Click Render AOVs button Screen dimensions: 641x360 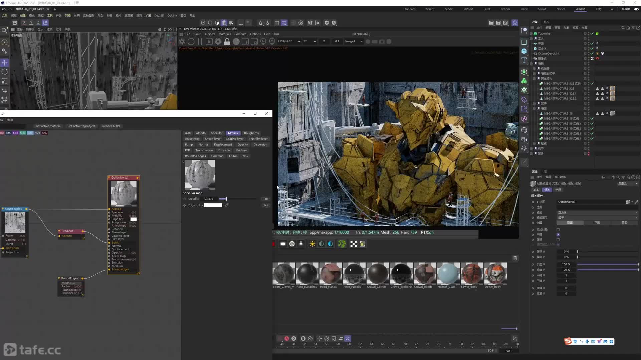111,126
